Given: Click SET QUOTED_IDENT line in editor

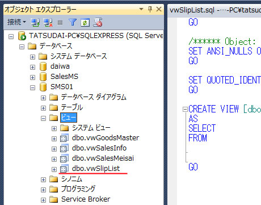Looking at the screenshot, I should [x=225, y=80].
